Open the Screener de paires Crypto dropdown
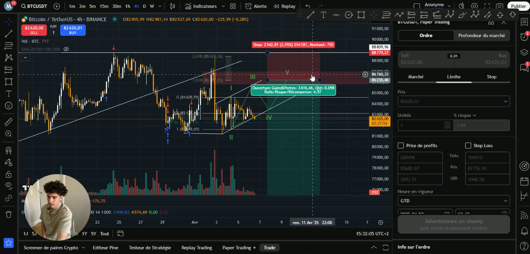 (54, 247)
